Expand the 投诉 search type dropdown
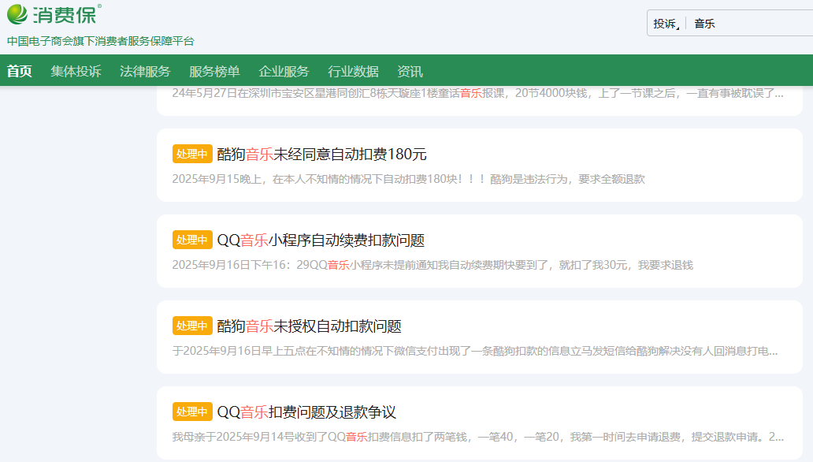The image size is (813, 462). pos(666,24)
